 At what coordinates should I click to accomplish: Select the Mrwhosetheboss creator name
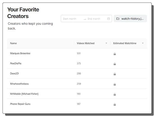point(19,84)
